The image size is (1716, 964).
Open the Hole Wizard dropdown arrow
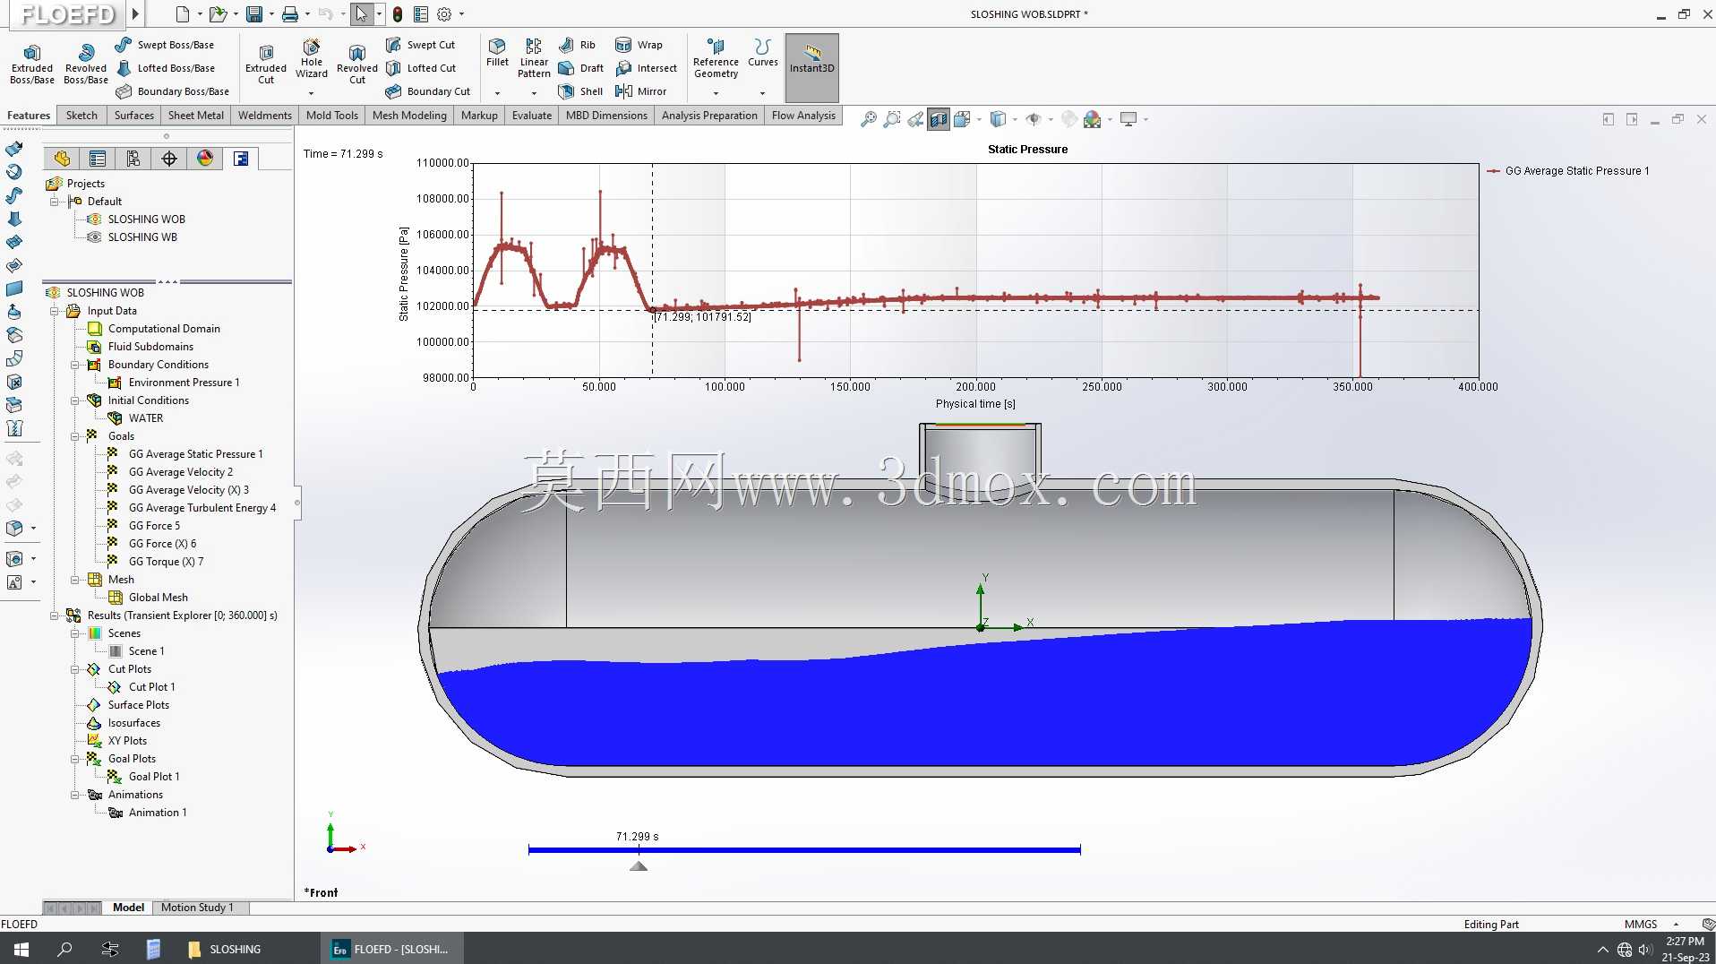click(312, 93)
